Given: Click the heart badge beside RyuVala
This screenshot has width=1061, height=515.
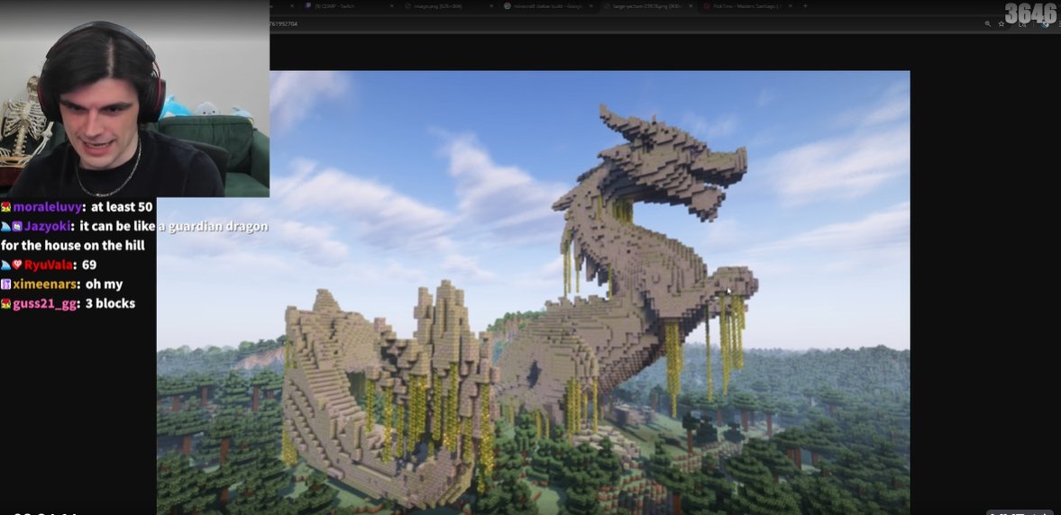Looking at the screenshot, I should coord(17,265).
